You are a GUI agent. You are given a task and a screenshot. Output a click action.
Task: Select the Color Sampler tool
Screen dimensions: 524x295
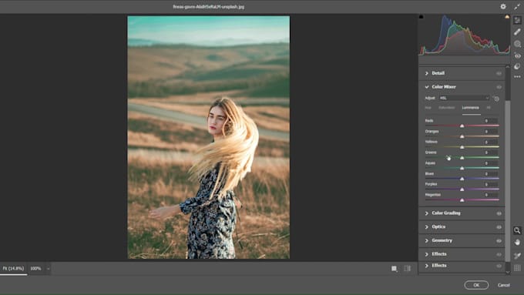pos(517,256)
